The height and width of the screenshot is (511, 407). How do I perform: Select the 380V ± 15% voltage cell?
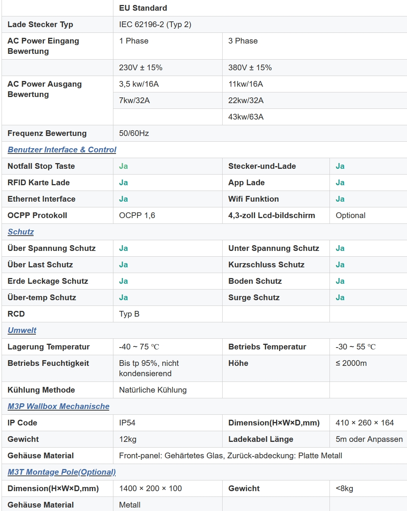pyautogui.click(x=250, y=68)
